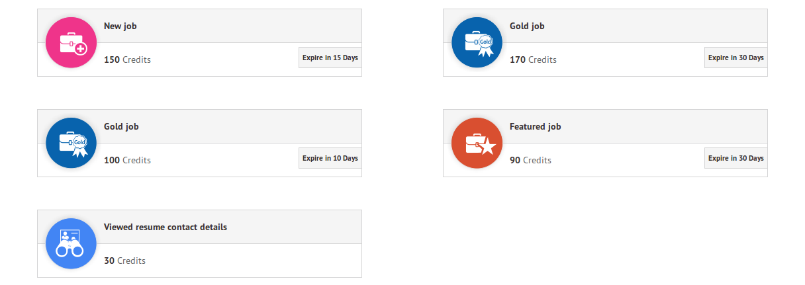Click the orange Featured job star icon
805x285 pixels.
477,143
